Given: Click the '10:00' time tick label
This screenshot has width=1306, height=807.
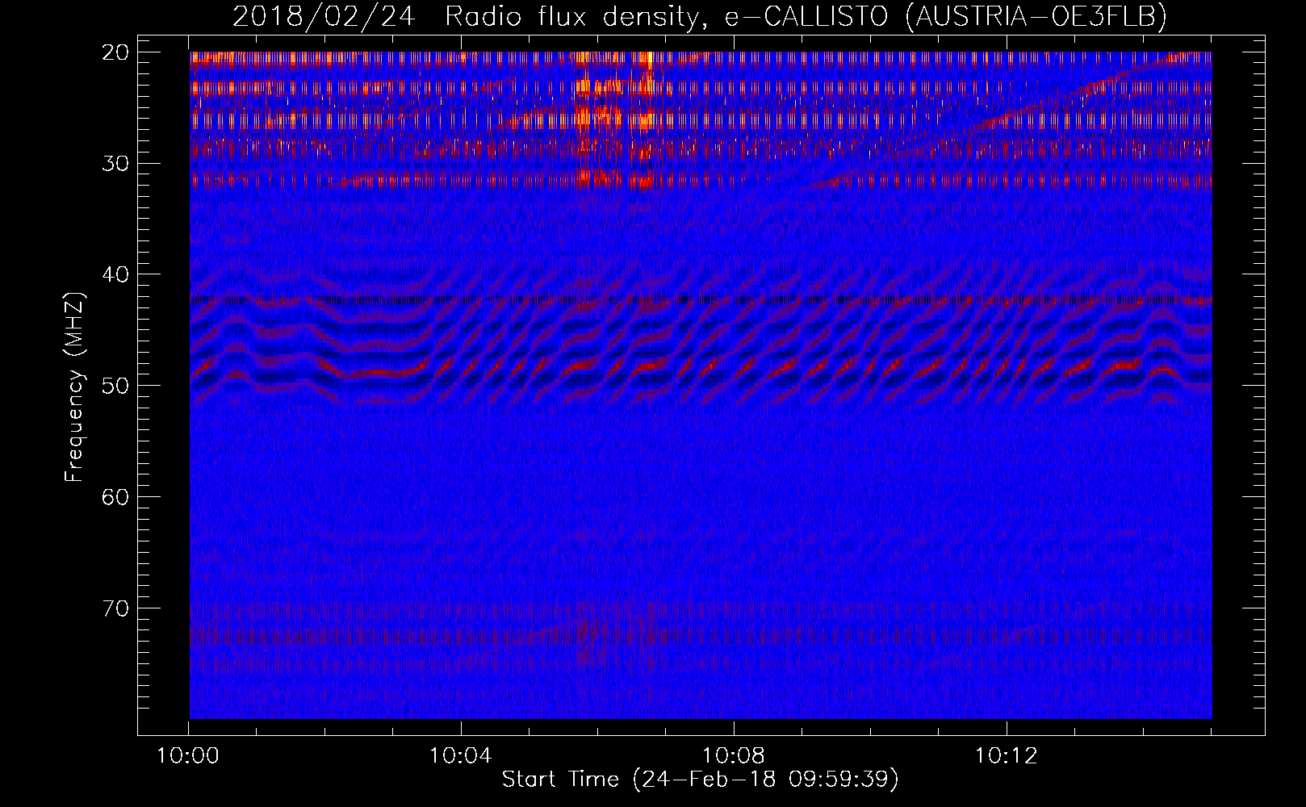Looking at the screenshot, I should pos(188,756).
